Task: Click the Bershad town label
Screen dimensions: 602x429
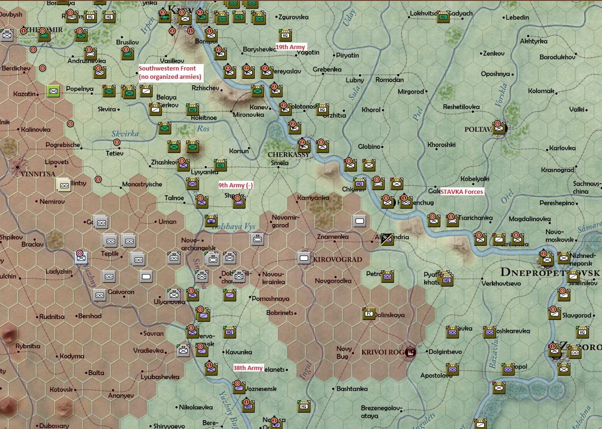Action: pos(90,316)
